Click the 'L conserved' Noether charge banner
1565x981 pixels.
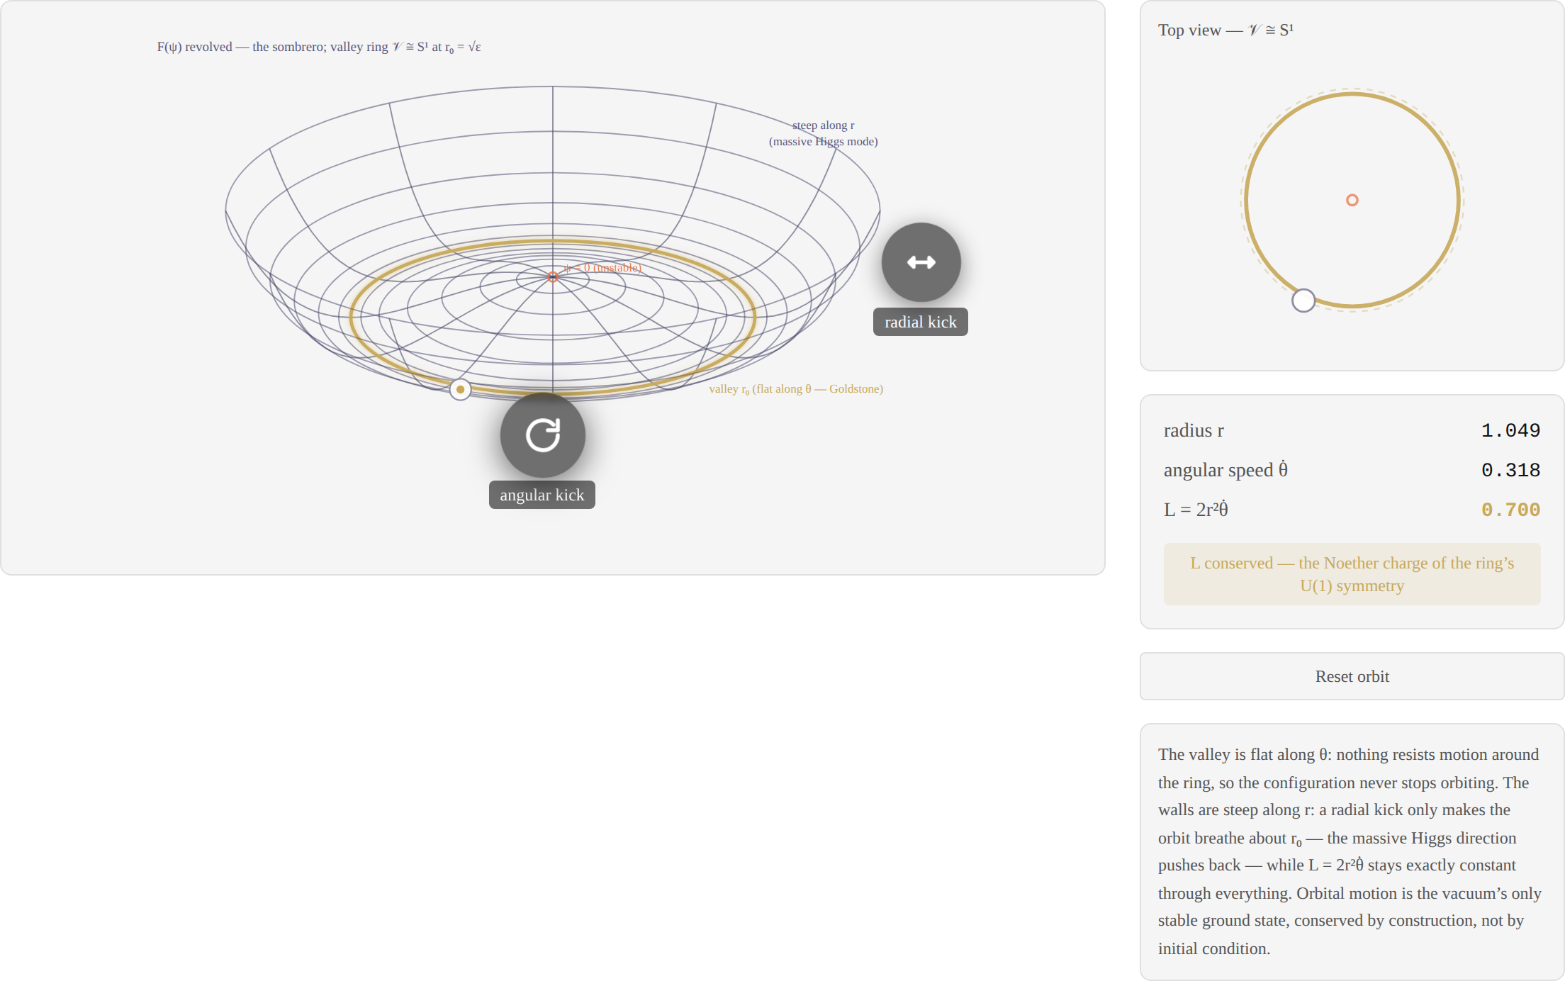click(1352, 574)
